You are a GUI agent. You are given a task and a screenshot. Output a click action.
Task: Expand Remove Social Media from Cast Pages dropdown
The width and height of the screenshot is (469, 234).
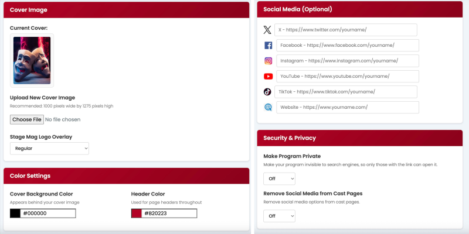pos(279,216)
